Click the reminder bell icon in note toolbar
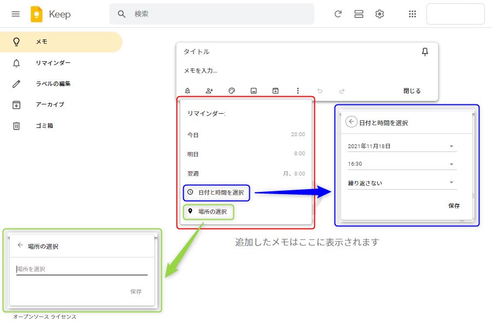Screen dimensions: 492x328 point(188,91)
